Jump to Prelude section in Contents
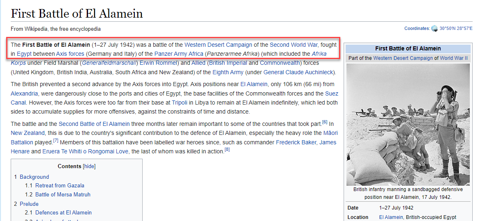 pos(29,204)
